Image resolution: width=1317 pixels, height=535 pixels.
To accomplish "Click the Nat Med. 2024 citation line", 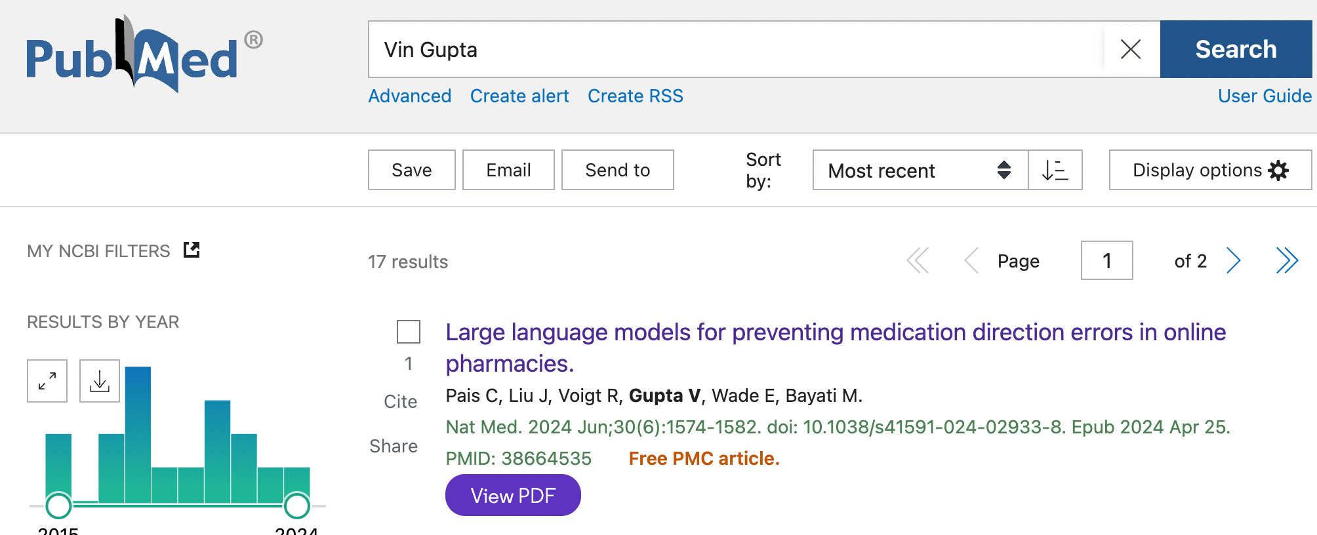I will coord(838,427).
